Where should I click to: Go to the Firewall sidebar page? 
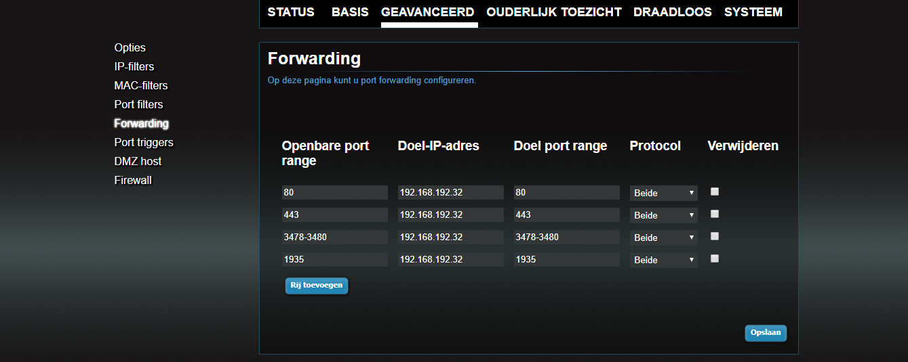pos(133,180)
